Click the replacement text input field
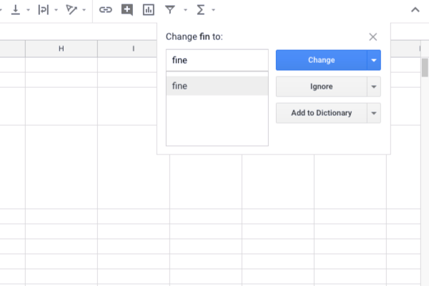Screen dimensions: 429x286 pyautogui.click(x=217, y=61)
